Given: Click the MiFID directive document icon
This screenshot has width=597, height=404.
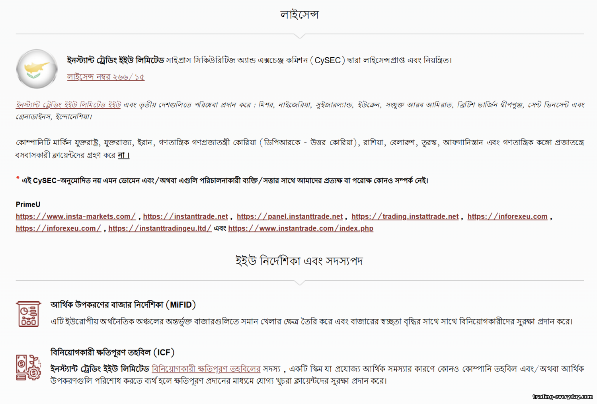Looking at the screenshot, I should (29, 314).
